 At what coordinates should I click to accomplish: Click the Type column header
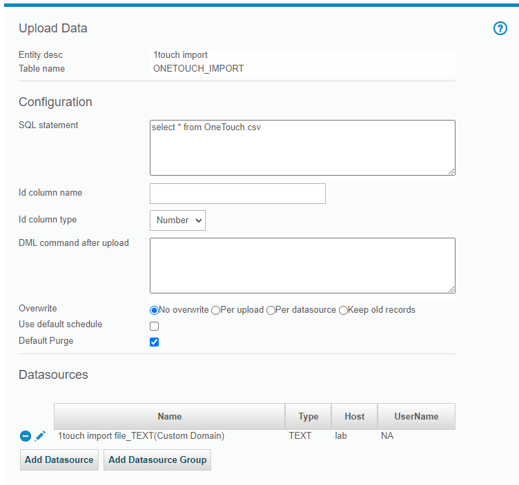click(x=308, y=417)
